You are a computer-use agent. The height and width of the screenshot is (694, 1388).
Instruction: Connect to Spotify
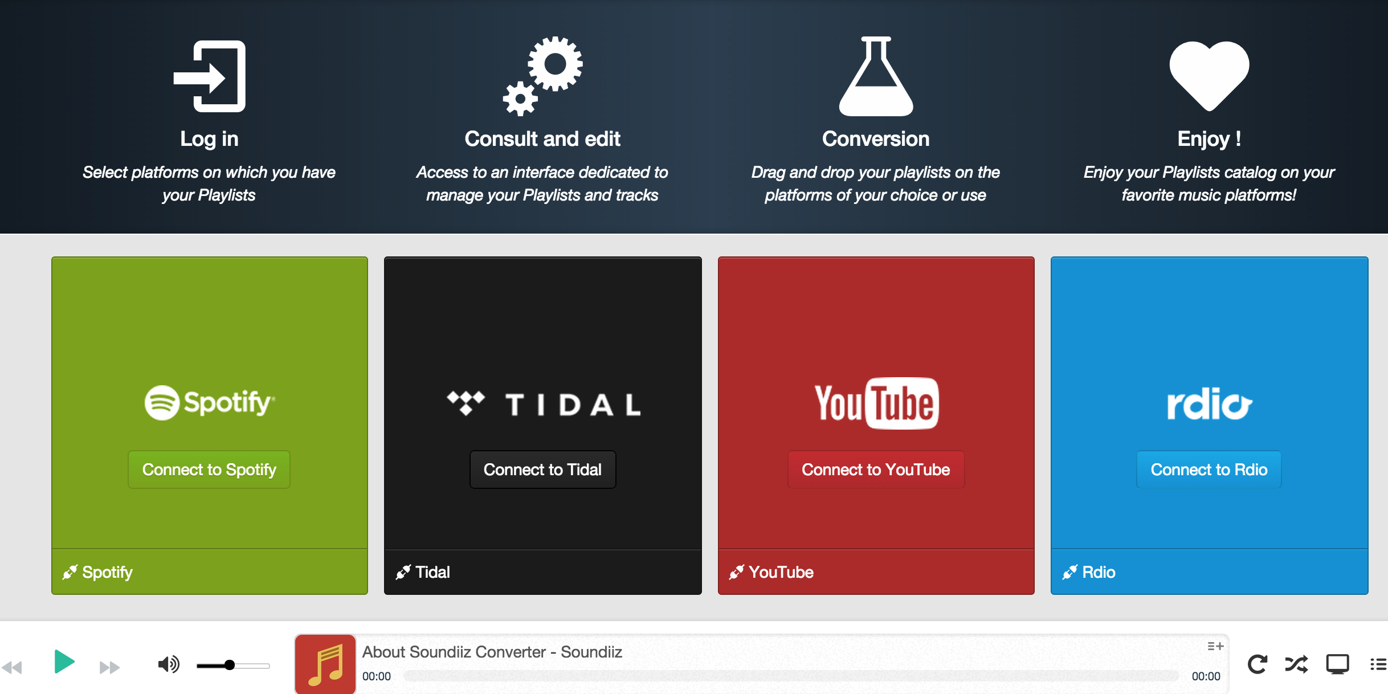[209, 470]
